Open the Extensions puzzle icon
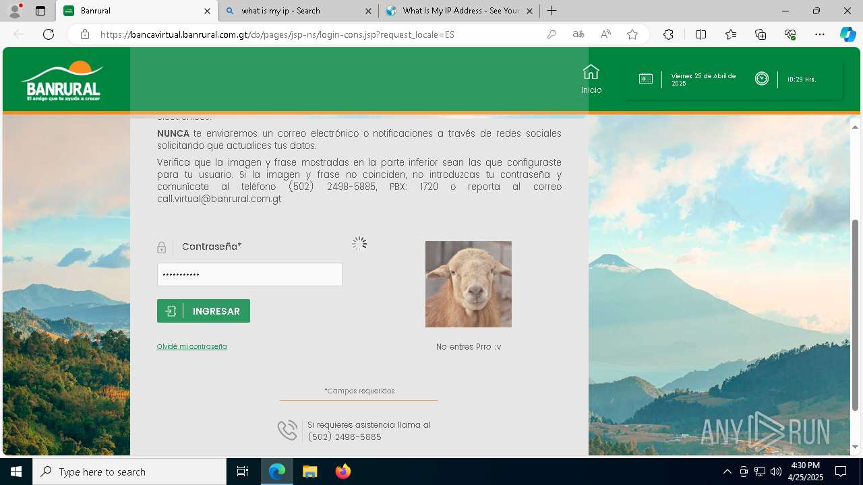The image size is (863, 485). 668,34
